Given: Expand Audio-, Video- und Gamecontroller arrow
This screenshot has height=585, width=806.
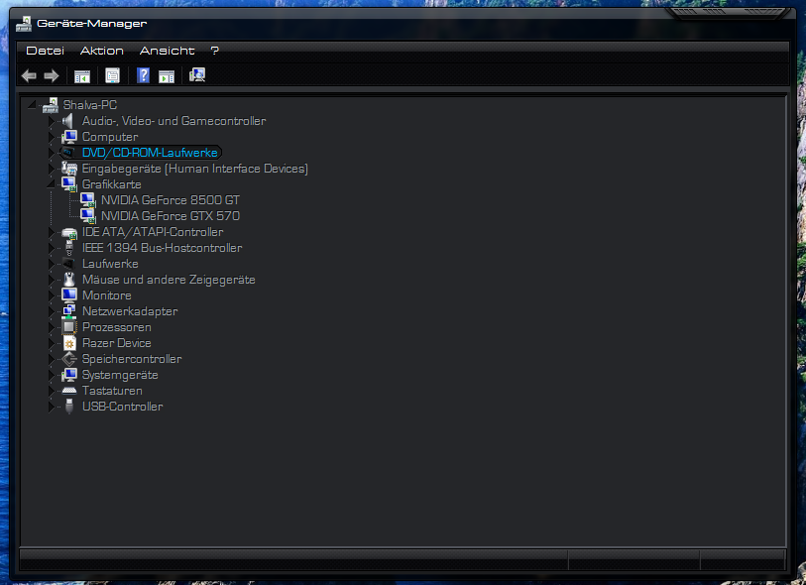Looking at the screenshot, I should pos(51,121).
